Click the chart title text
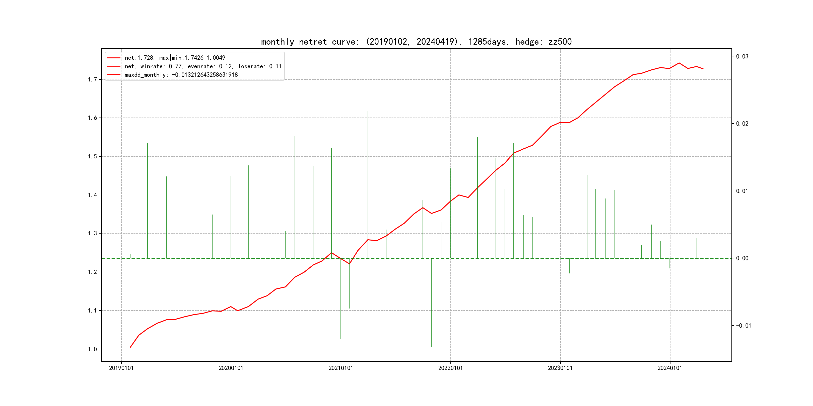813x406 pixels. 416,42
